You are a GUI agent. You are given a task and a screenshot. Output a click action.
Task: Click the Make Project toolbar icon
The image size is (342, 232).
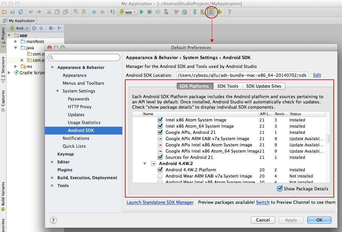point(112,12)
